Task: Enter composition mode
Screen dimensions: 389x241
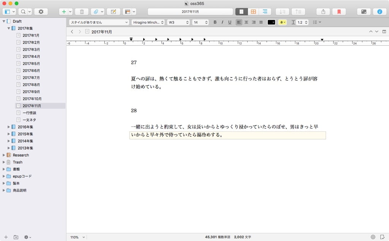Action: click(364, 12)
